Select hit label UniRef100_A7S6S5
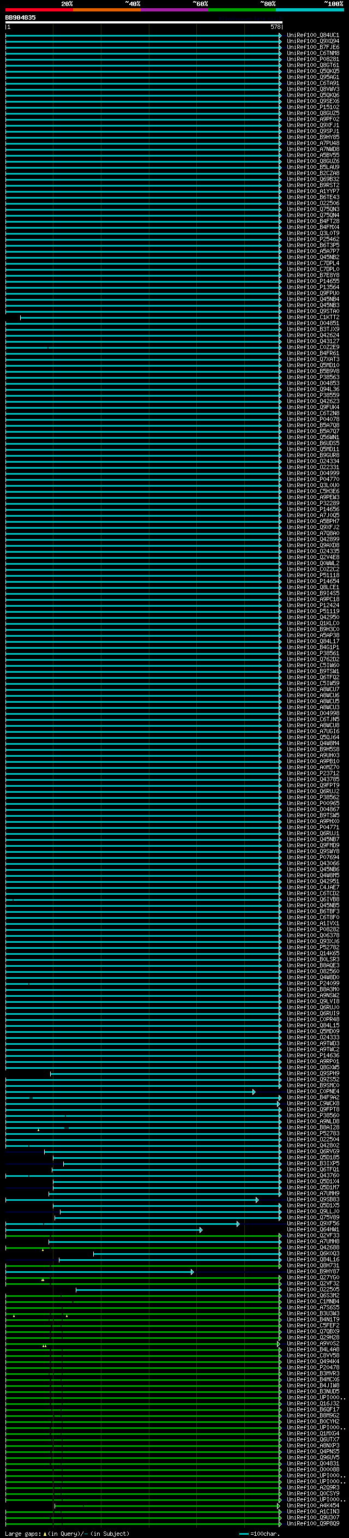 coord(312,1308)
